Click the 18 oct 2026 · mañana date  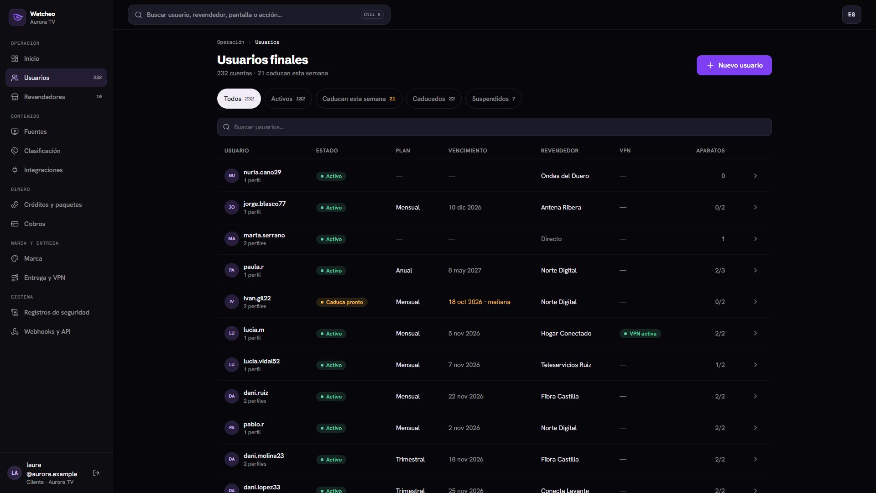pos(479,302)
